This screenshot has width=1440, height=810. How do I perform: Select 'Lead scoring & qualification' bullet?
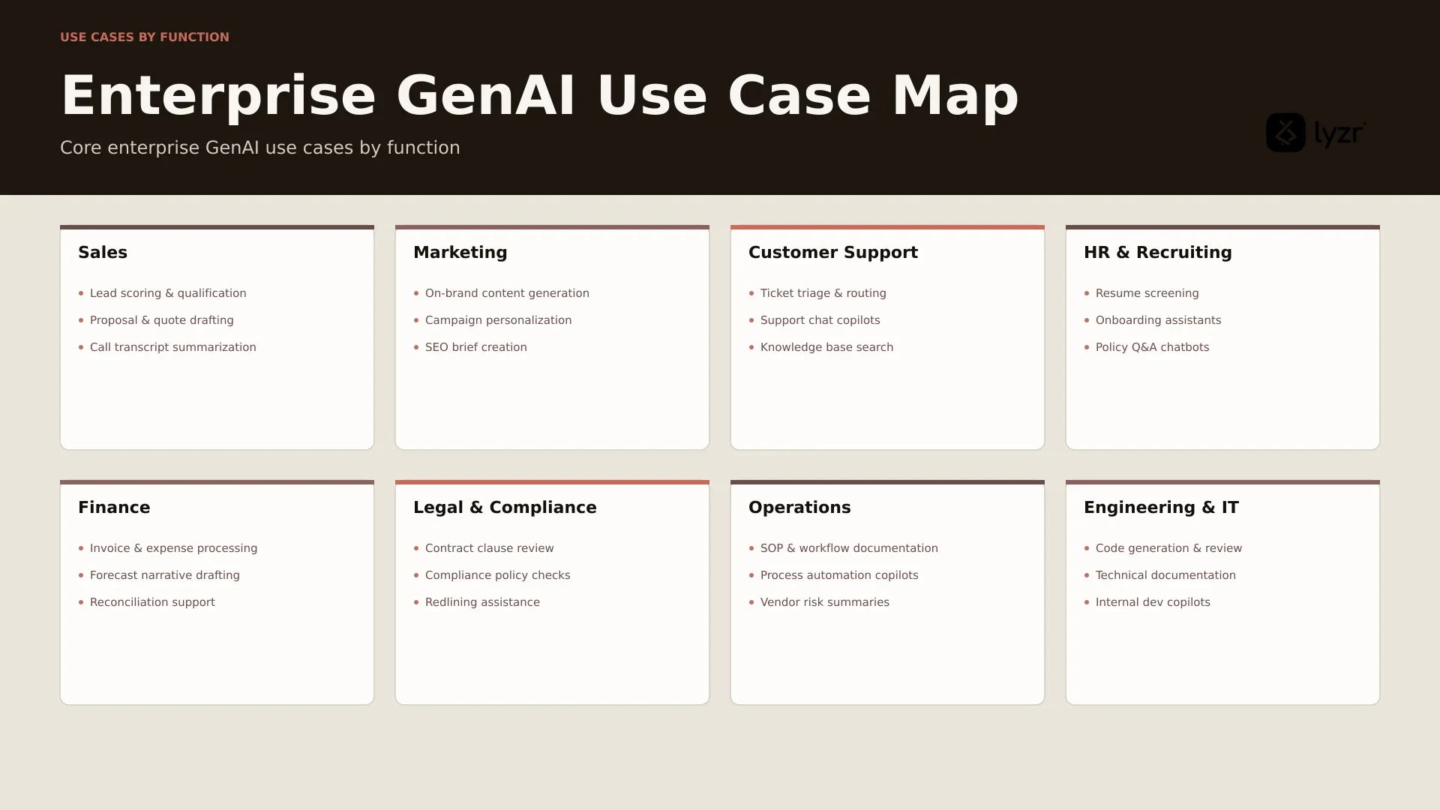(168, 293)
